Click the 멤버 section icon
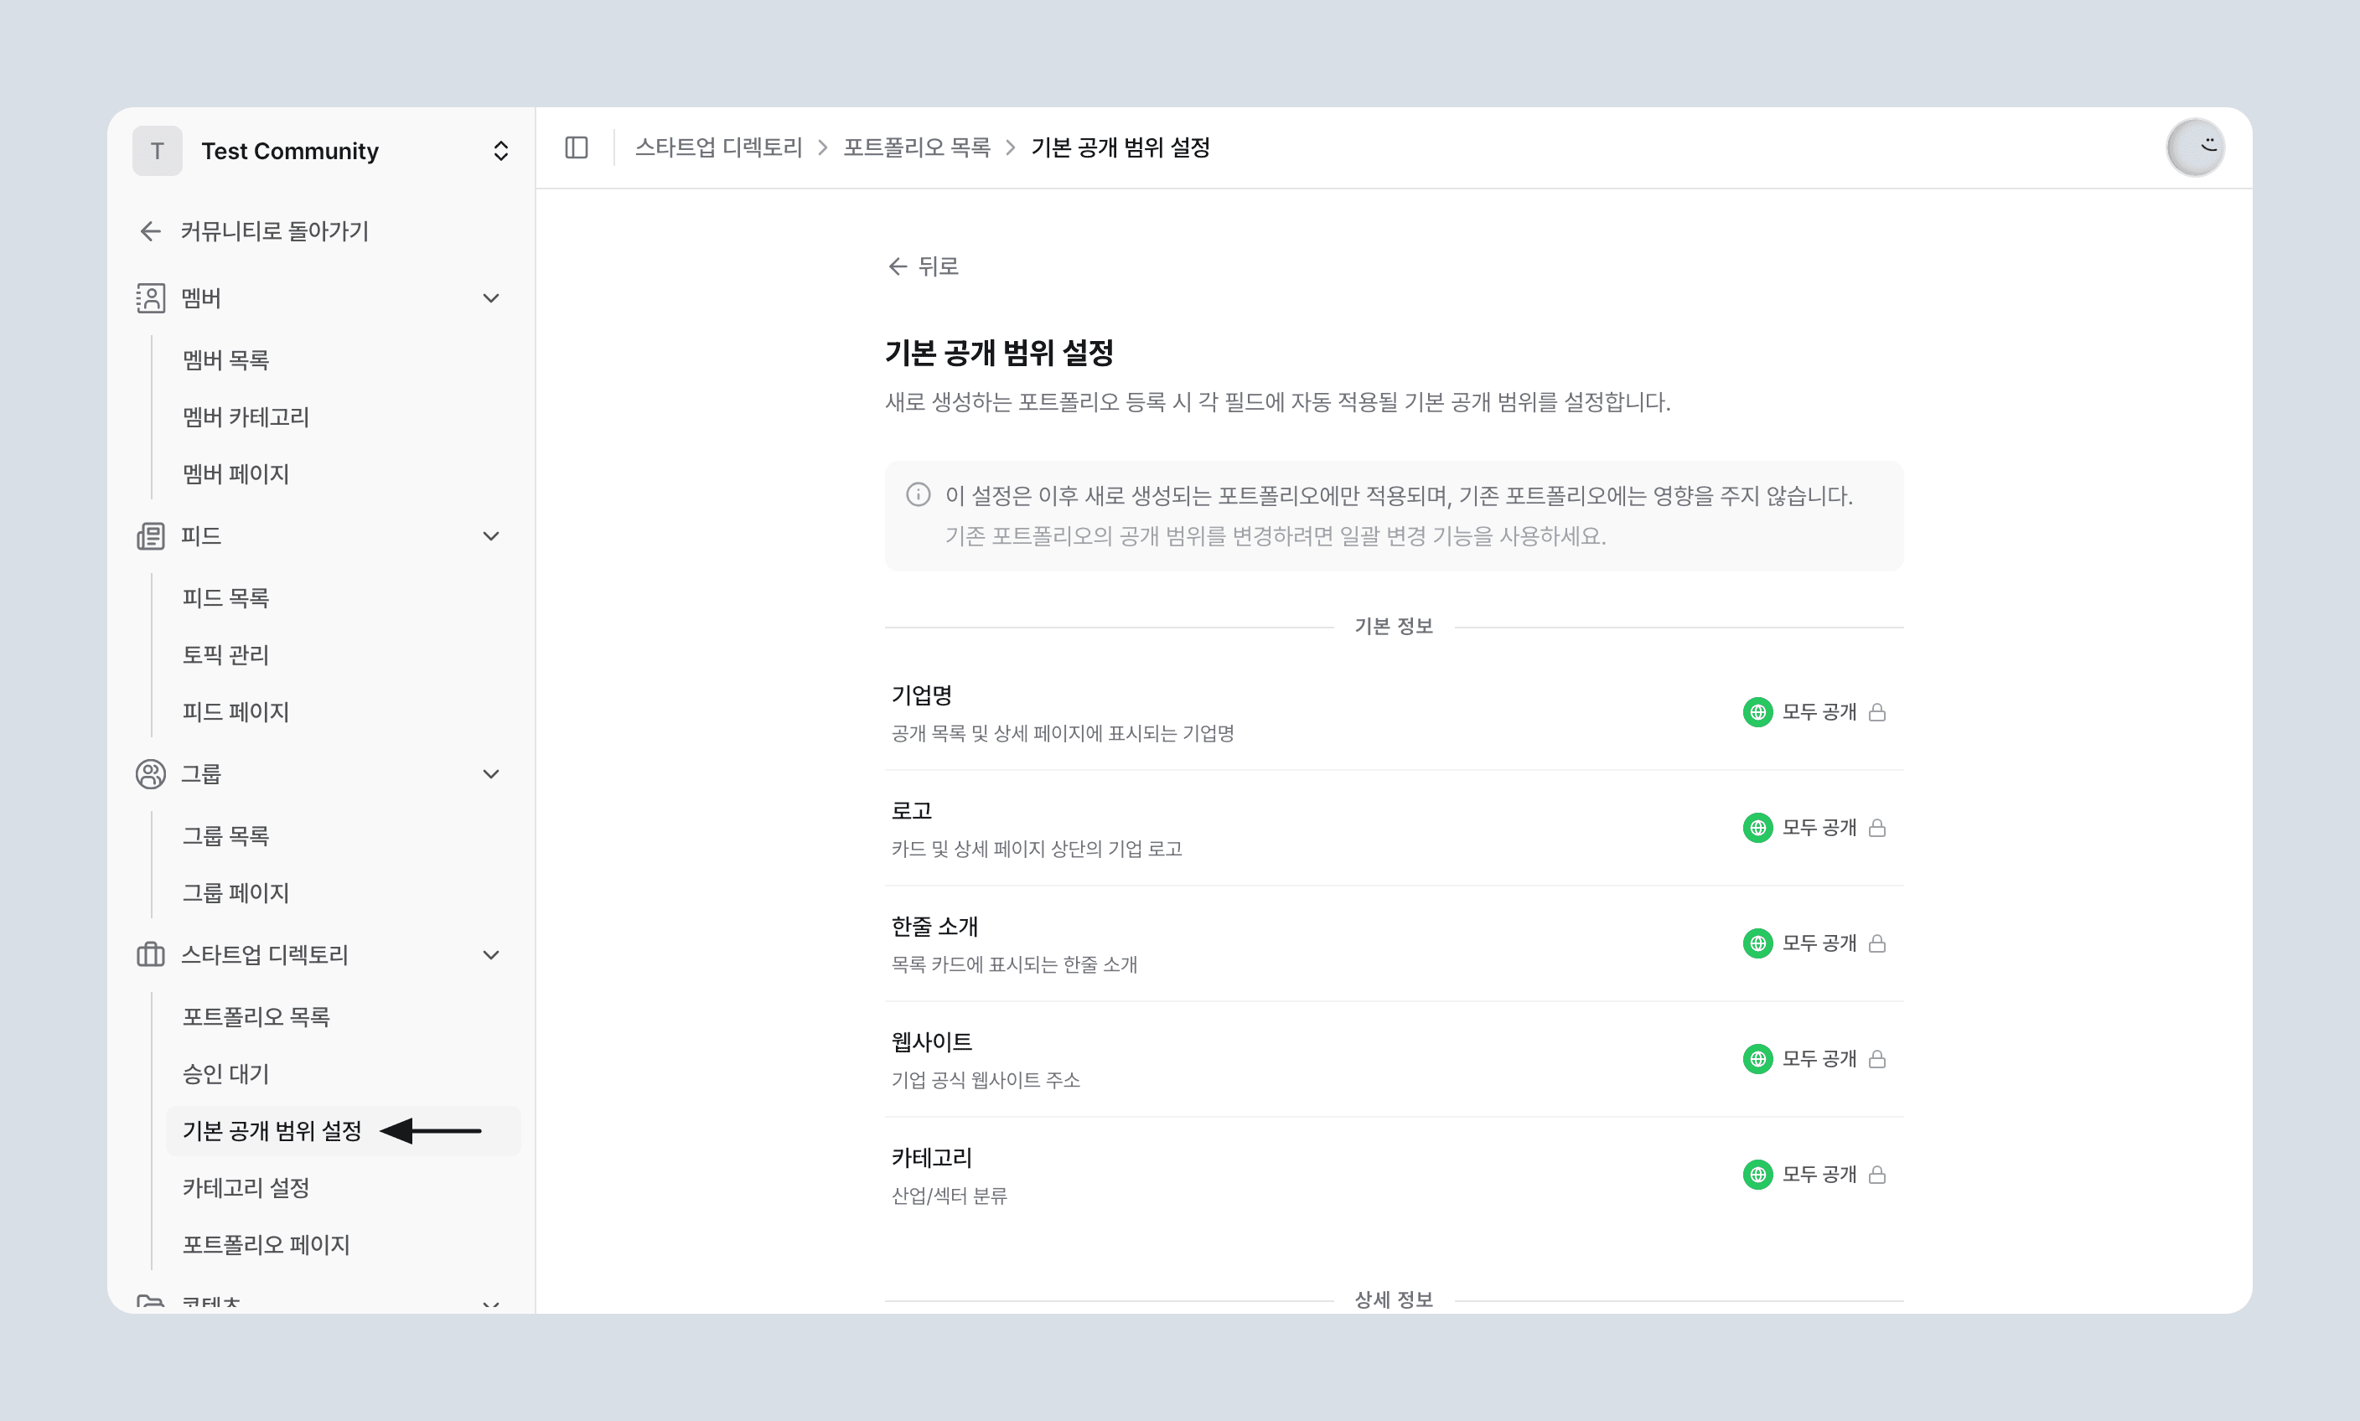The width and height of the screenshot is (2360, 1421). (150, 297)
